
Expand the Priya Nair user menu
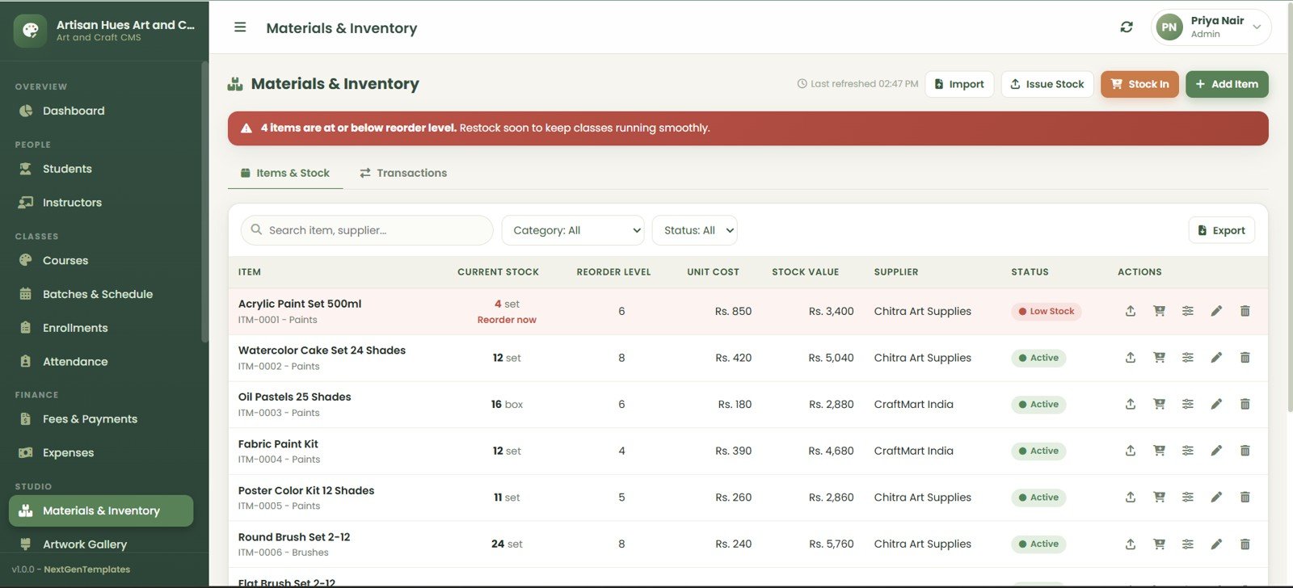[1211, 27]
